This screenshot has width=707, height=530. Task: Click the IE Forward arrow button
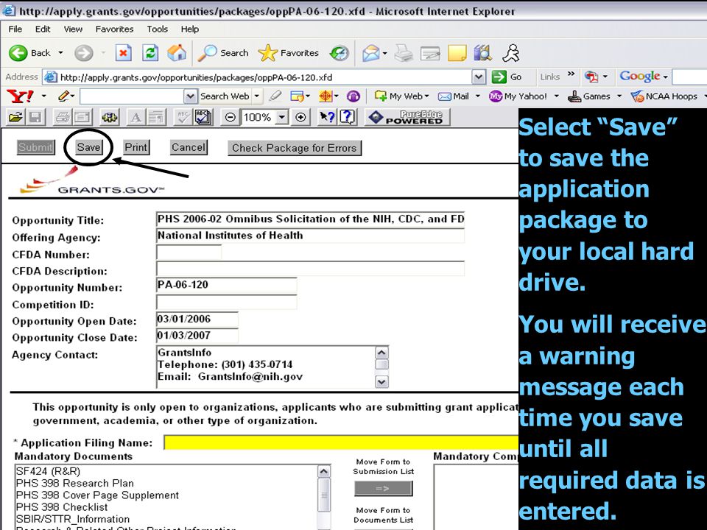coord(83,53)
